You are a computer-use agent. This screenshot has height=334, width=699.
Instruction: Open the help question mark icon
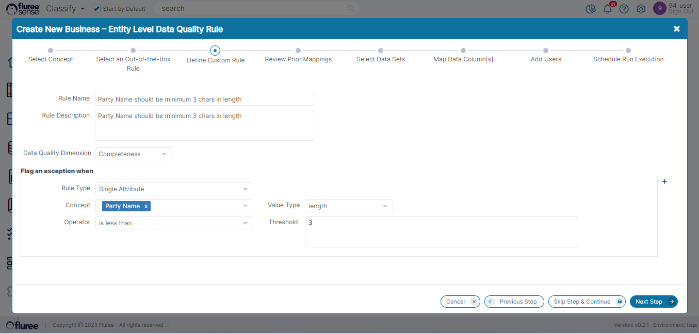click(624, 9)
